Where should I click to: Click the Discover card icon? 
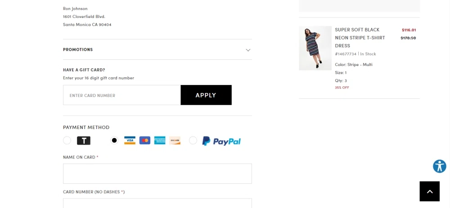pyautogui.click(x=175, y=140)
